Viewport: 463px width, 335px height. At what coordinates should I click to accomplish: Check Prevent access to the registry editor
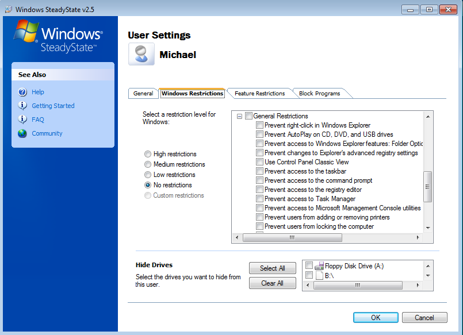(259, 189)
